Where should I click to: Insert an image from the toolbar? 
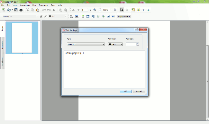77,16
